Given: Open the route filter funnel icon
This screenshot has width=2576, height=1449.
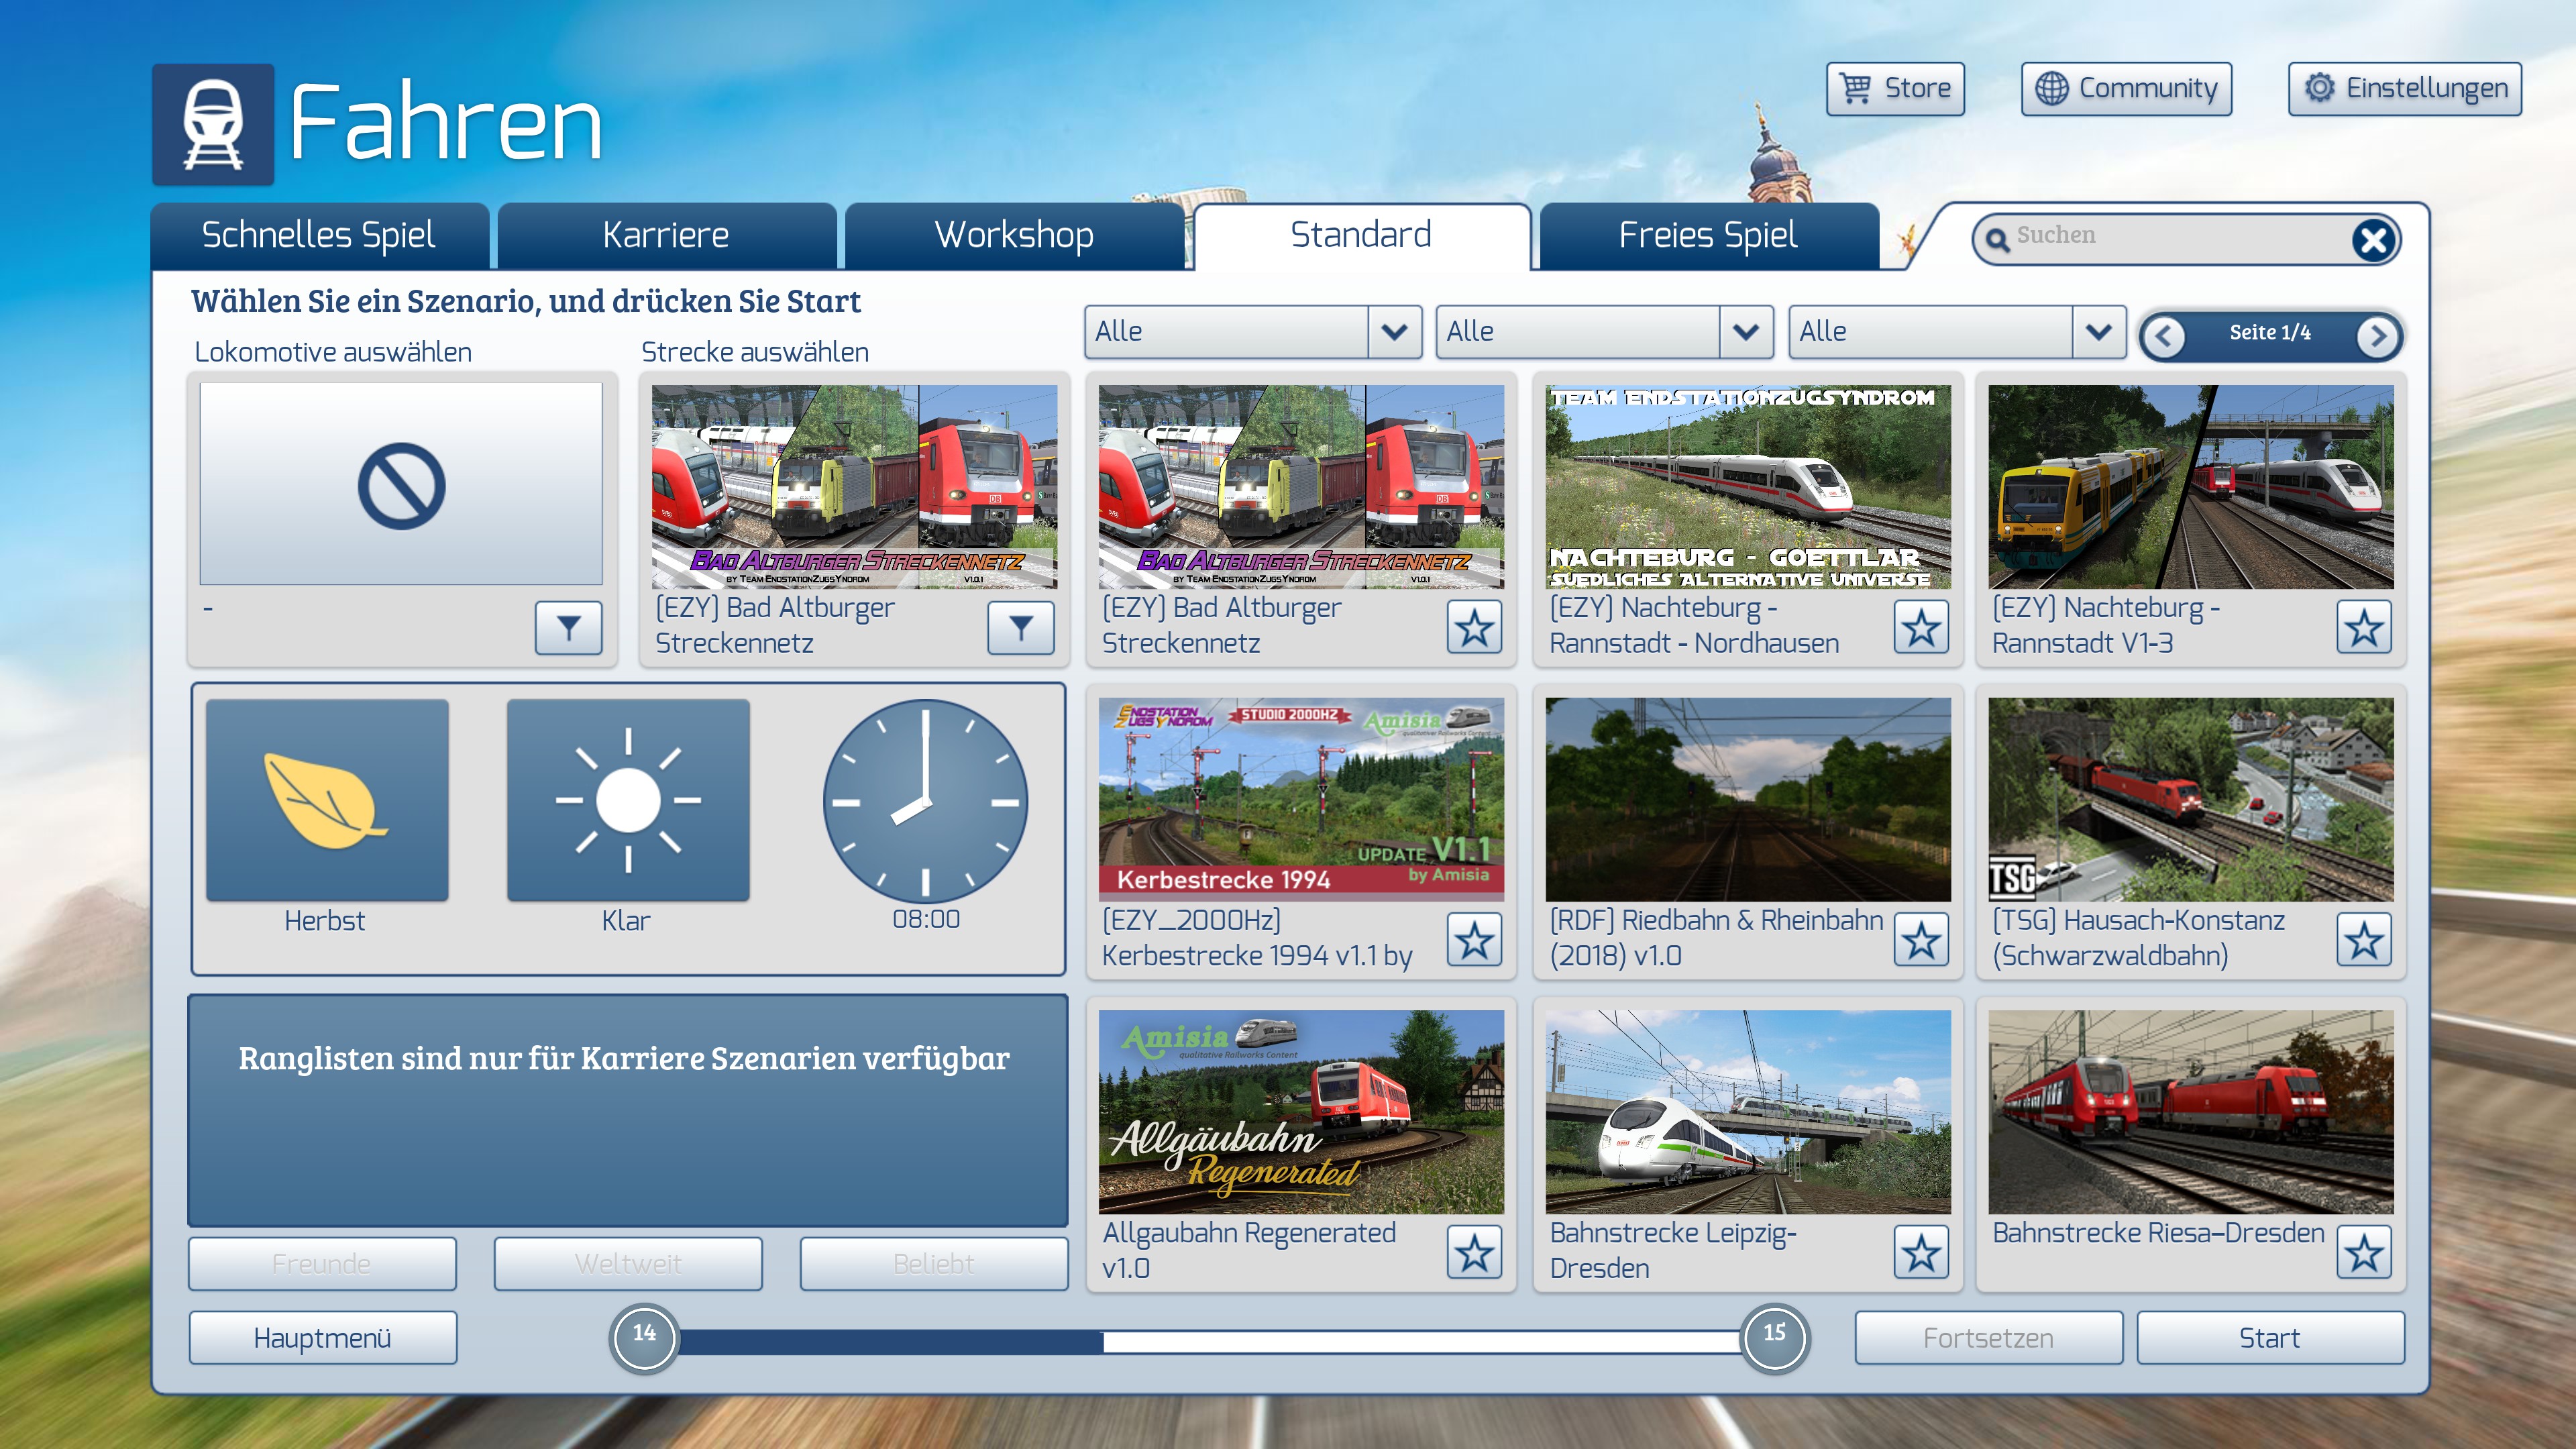Looking at the screenshot, I should tap(1020, 627).
